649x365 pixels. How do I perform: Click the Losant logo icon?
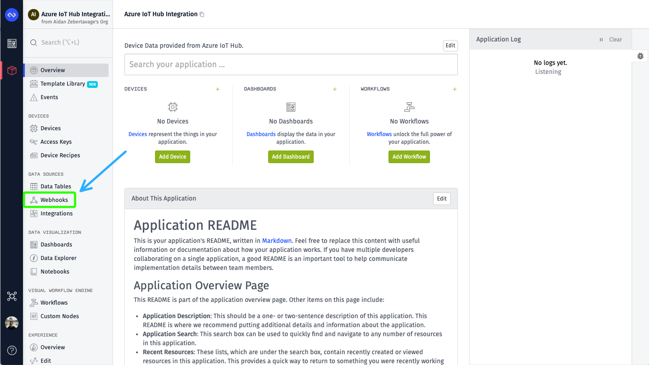click(11, 15)
